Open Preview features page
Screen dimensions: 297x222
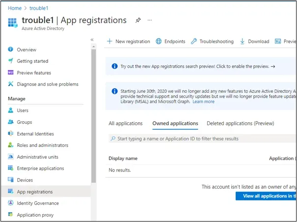tap(34, 73)
